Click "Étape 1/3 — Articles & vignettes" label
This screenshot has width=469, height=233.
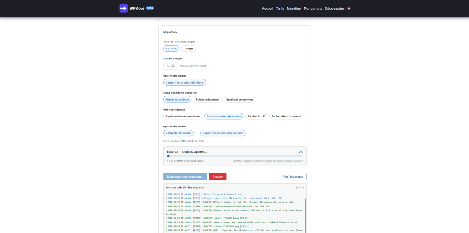[x=187, y=152]
